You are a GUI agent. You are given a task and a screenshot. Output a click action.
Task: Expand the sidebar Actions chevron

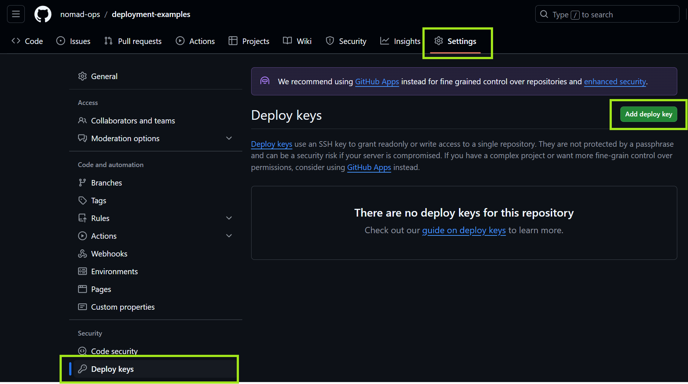(229, 236)
